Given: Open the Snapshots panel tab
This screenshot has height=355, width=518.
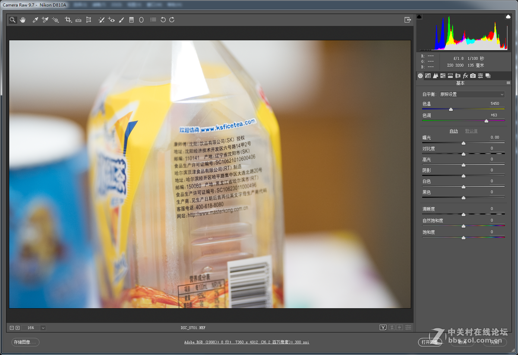Looking at the screenshot, I should coord(488,76).
